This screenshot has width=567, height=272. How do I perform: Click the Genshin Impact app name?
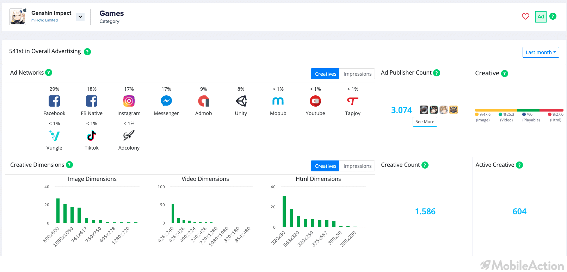(x=51, y=13)
